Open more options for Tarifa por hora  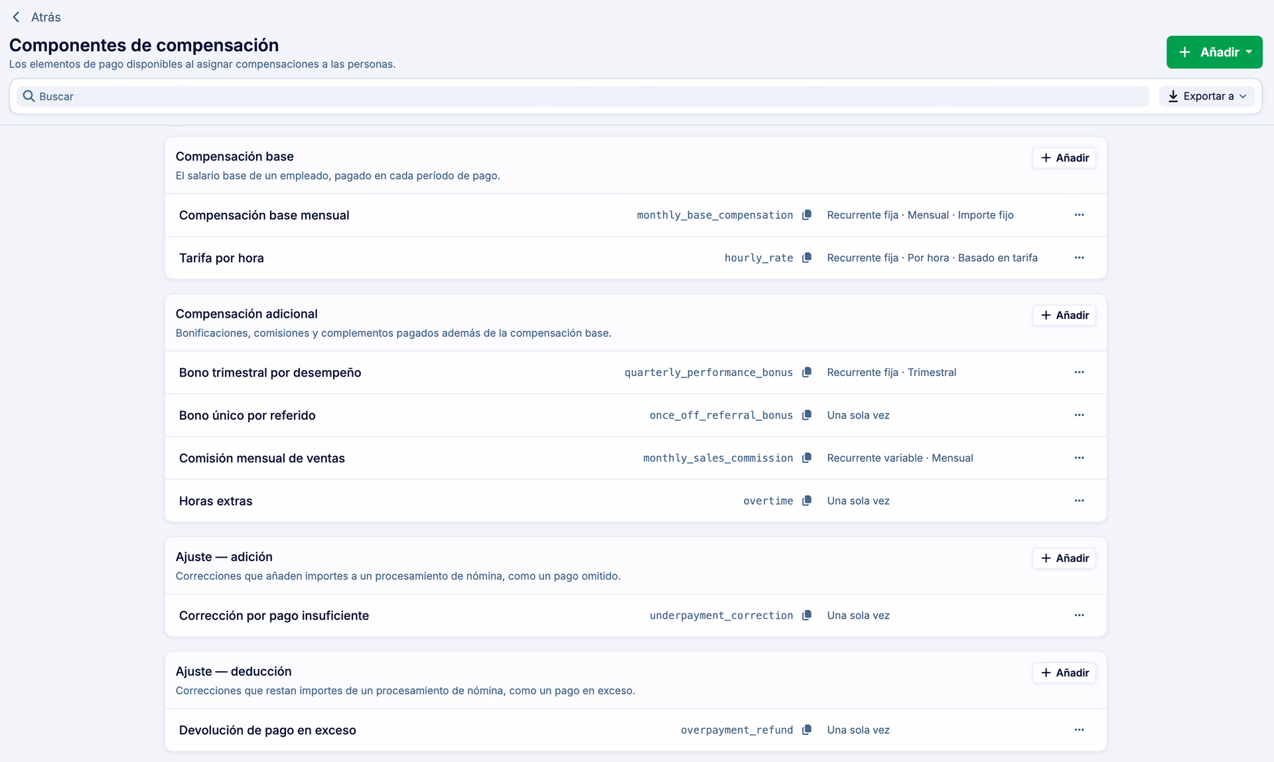(1079, 258)
